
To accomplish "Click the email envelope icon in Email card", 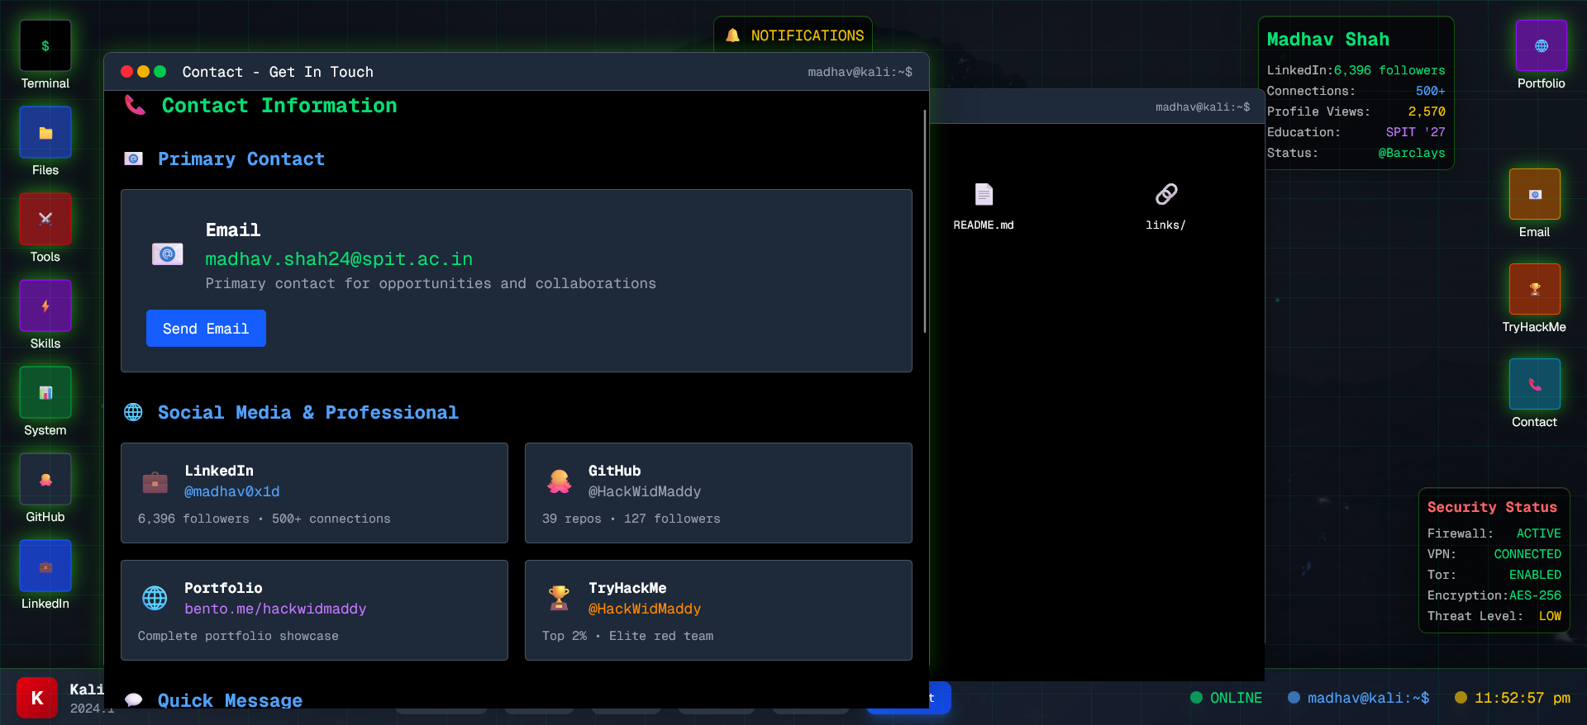I will pyautogui.click(x=167, y=254).
